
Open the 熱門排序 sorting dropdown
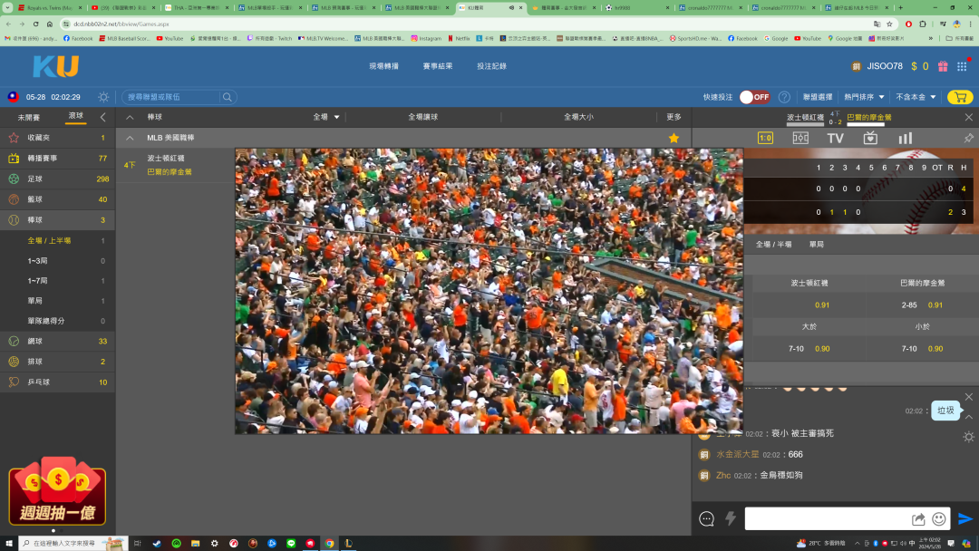coord(864,97)
